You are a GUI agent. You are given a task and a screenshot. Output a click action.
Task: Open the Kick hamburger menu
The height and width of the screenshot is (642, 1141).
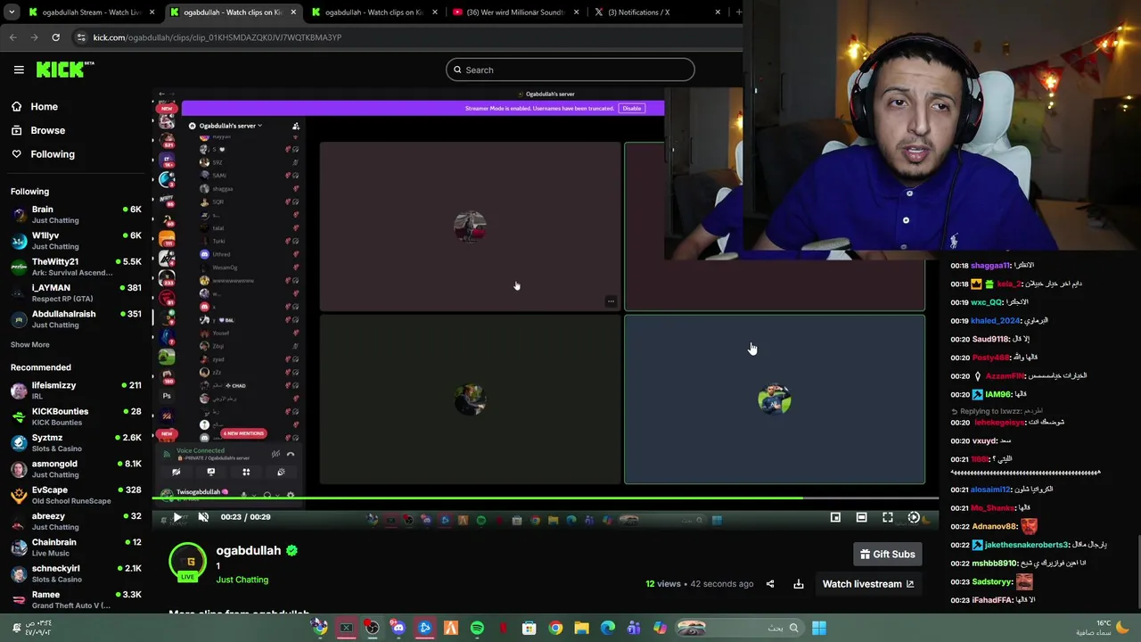19,70
